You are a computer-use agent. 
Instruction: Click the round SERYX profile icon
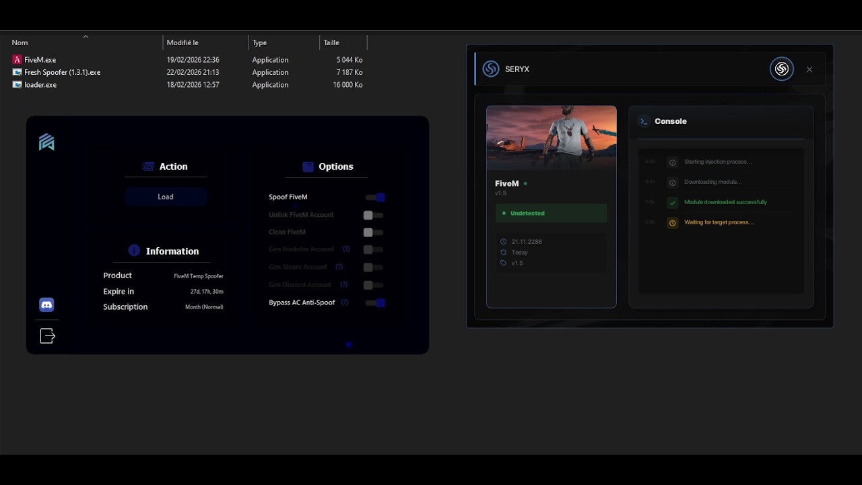click(x=782, y=69)
